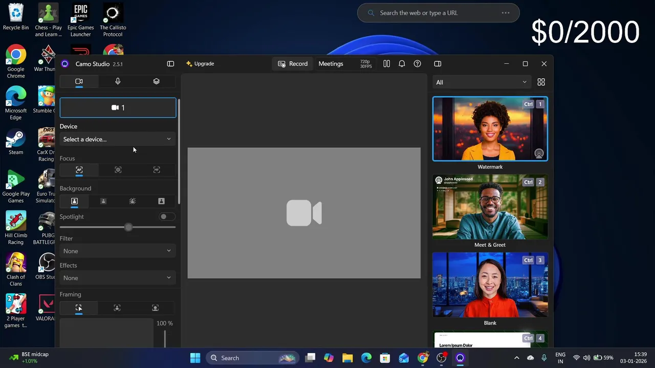The image size is (655, 368).
Task: Open the Outlook mail taskbar icon
Action: pos(404,358)
